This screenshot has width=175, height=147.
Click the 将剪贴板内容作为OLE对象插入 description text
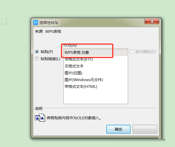coord(74,118)
